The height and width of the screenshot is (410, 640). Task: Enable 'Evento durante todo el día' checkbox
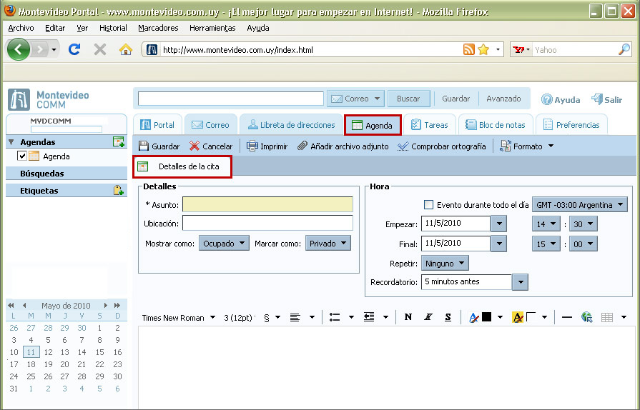pyautogui.click(x=429, y=205)
